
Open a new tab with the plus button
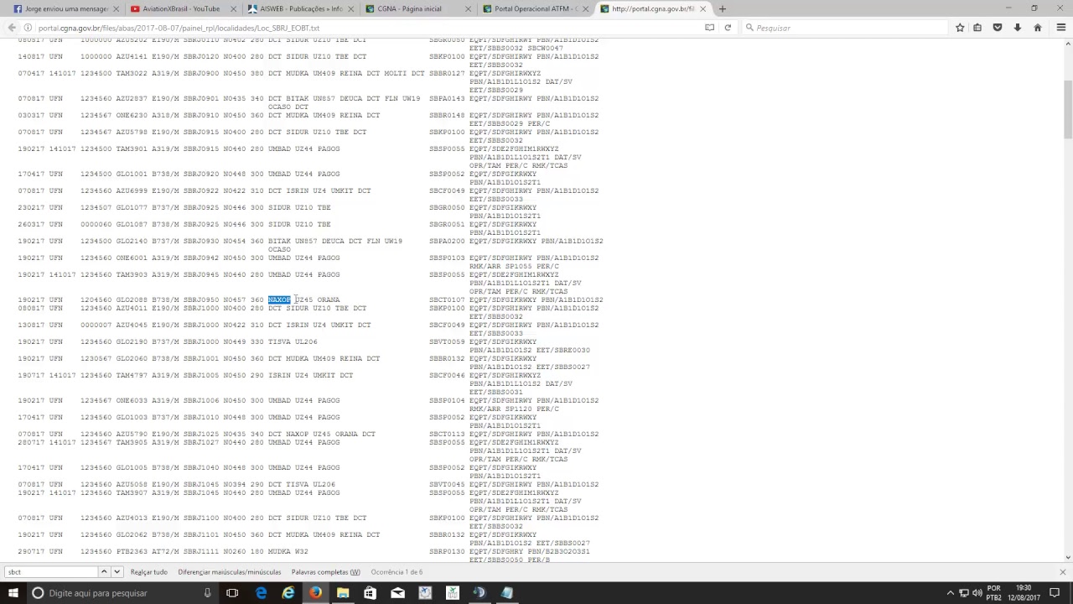pyautogui.click(x=722, y=8)
